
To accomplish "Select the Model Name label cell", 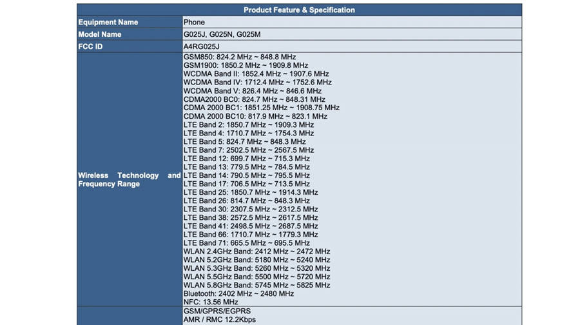I will tap(100, 34).
